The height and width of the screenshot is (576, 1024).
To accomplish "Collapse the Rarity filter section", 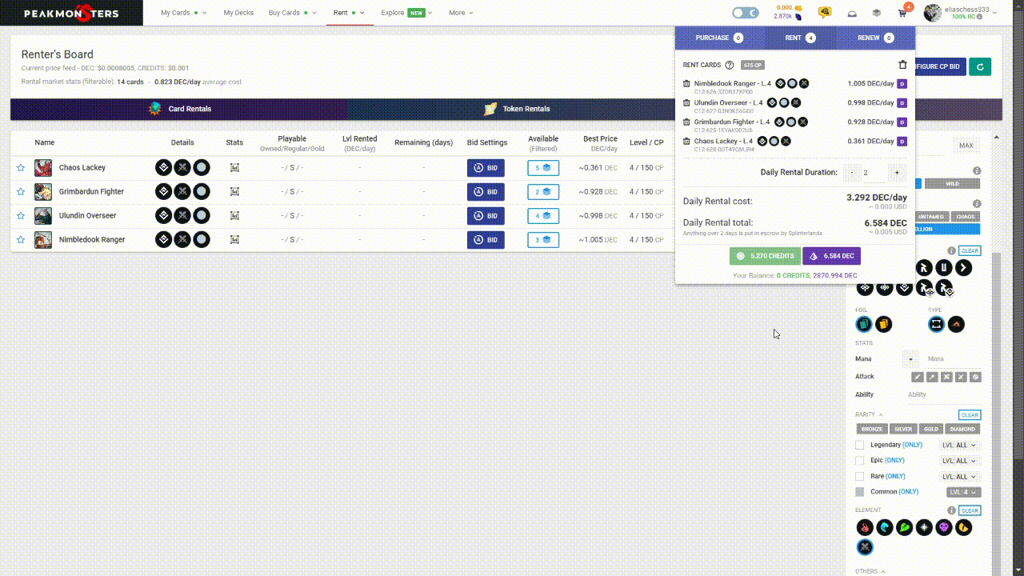I will 869,414.
